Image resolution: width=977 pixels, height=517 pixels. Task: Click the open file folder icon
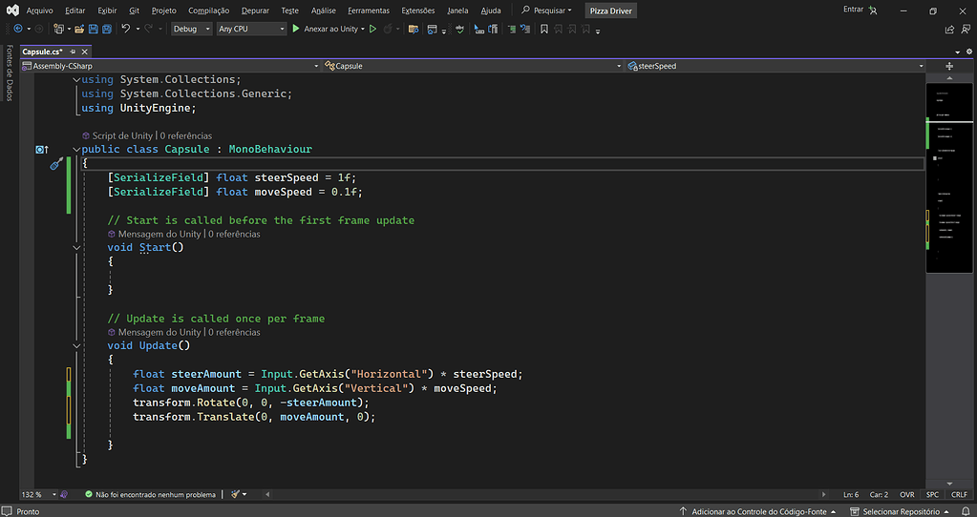pos(79,30)
